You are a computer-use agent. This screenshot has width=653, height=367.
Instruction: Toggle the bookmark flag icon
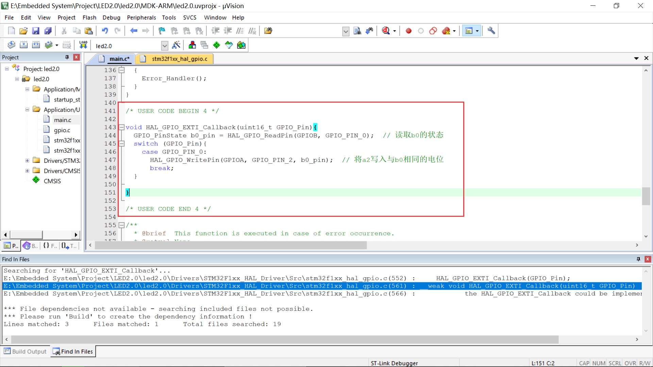[x=162, y=31]
